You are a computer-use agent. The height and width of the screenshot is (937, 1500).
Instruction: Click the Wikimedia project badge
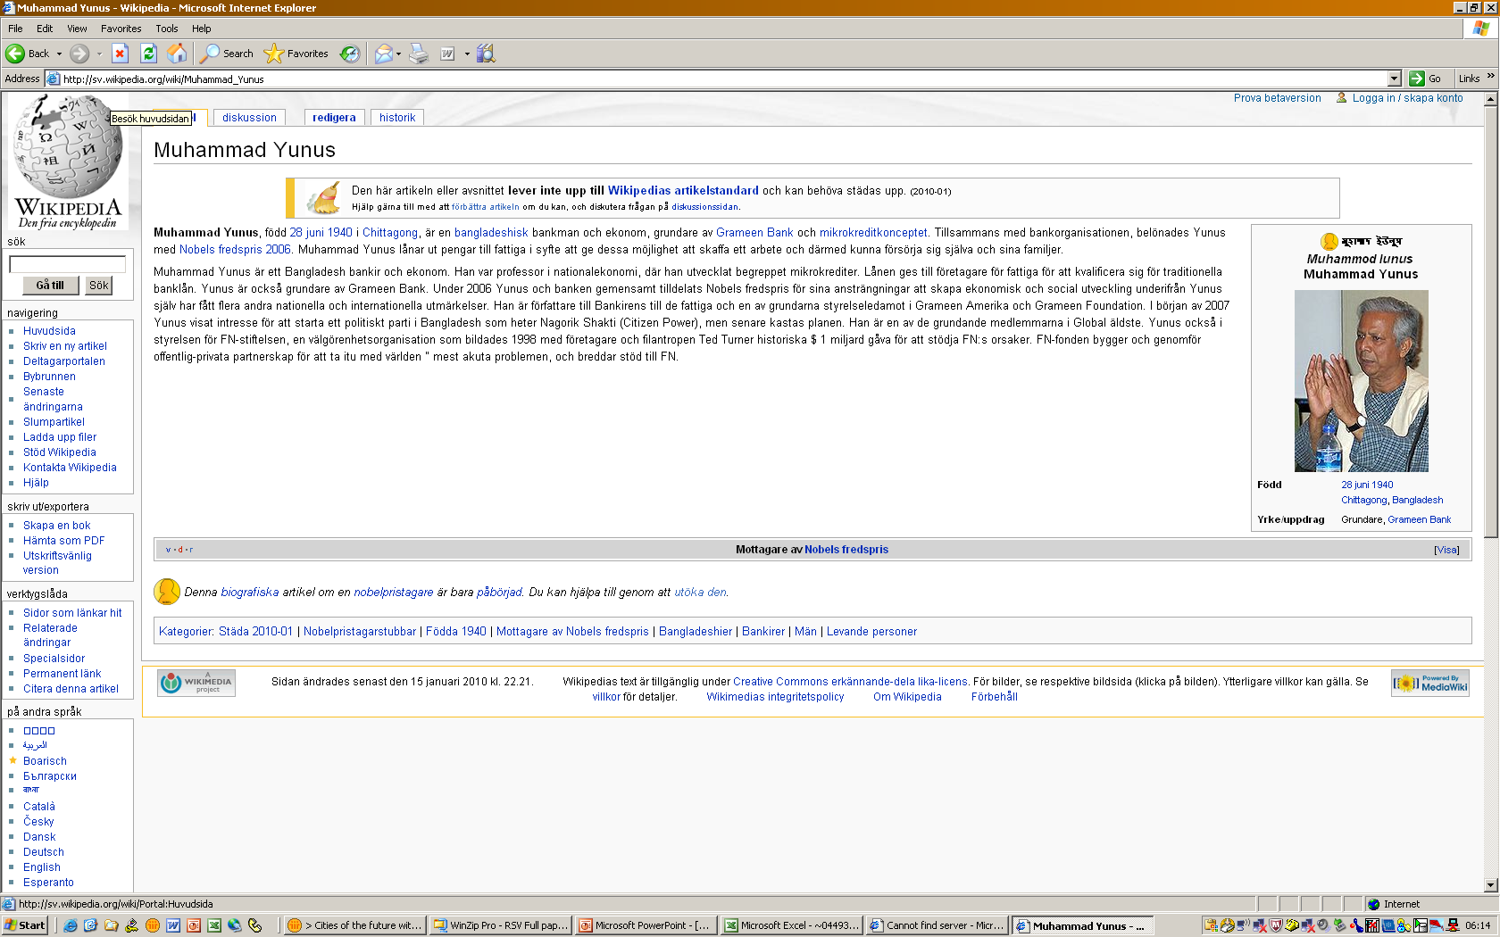tap(196, 683)
